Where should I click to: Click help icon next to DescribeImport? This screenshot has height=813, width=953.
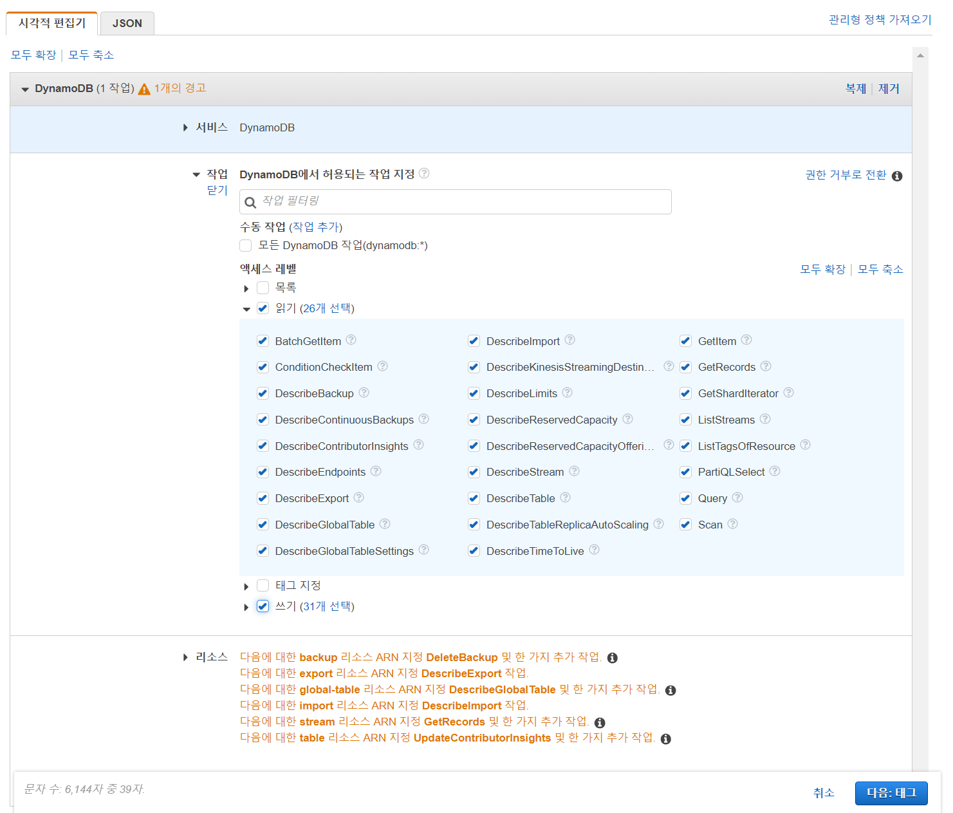point(569,340)
